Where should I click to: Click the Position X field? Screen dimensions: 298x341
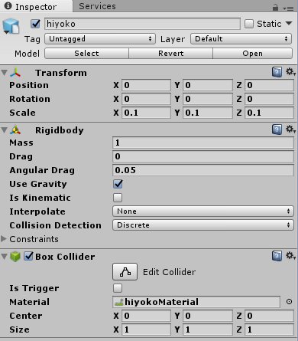(146, 85)
